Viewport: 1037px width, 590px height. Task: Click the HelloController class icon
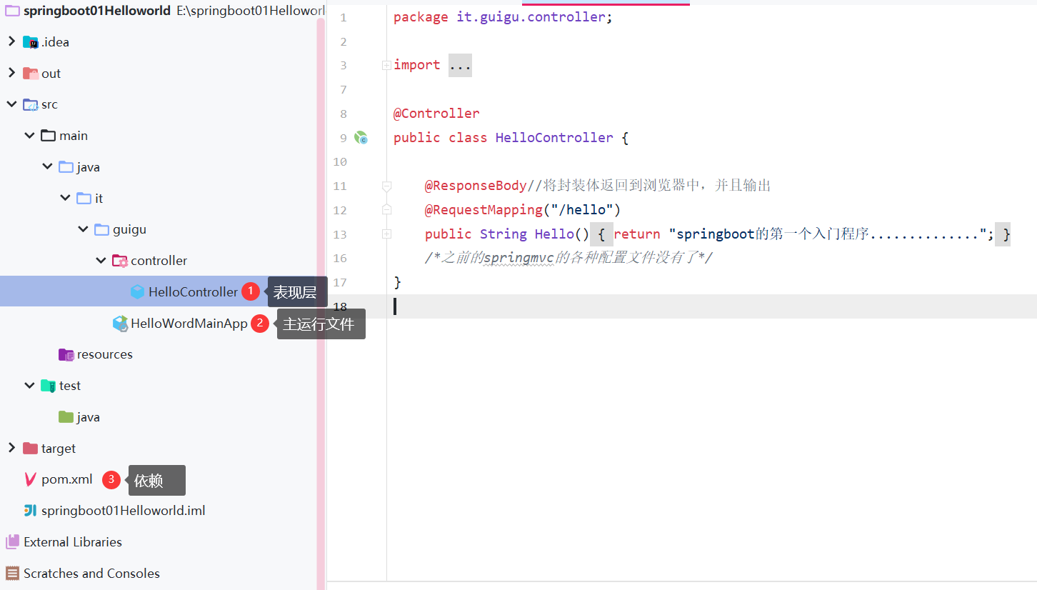(137, 291)
